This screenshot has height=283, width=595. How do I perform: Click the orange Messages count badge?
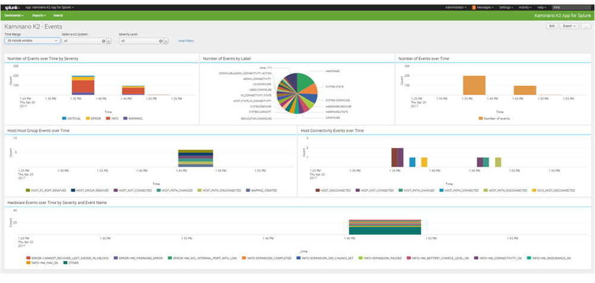coord(474,7)
